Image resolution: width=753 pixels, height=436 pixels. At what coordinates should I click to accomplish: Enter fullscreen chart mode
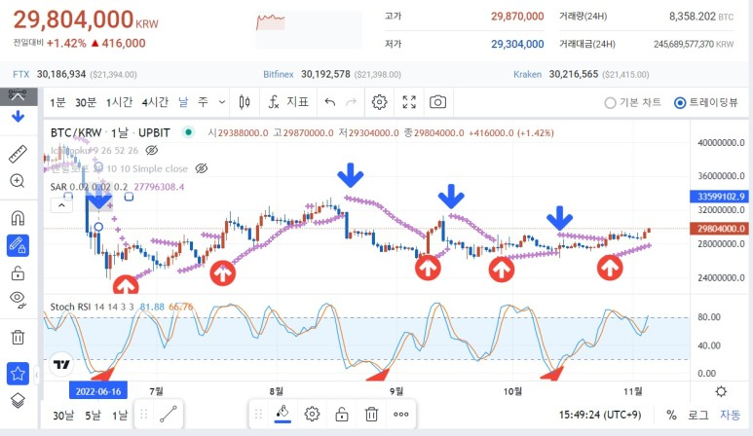coord(410,102)
